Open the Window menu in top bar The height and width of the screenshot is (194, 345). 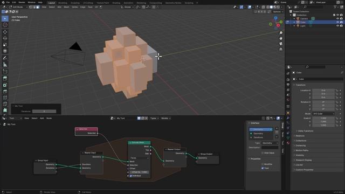click(31, 2)
